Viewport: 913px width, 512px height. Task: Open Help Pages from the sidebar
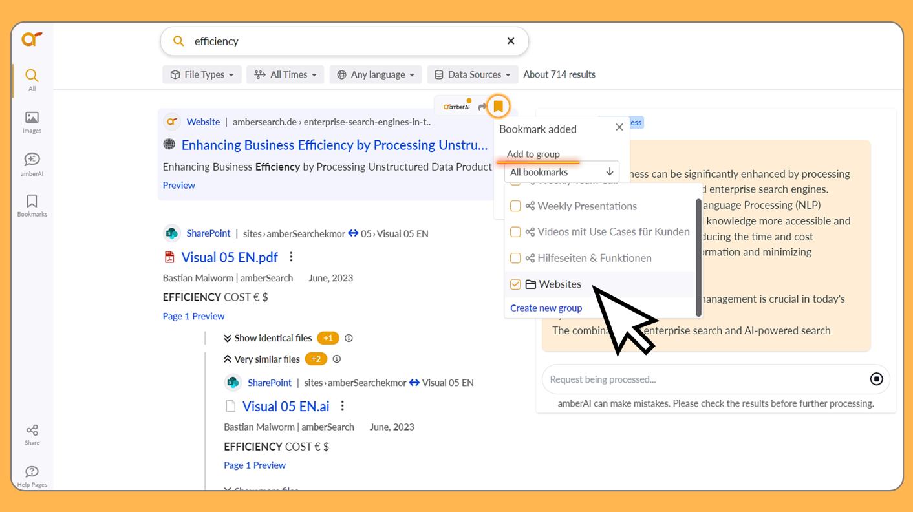[32, 476]
